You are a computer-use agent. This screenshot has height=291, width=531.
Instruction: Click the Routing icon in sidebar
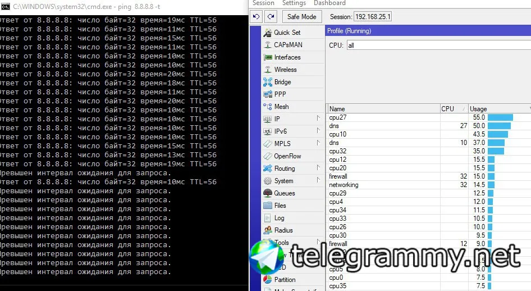[268, 169]
